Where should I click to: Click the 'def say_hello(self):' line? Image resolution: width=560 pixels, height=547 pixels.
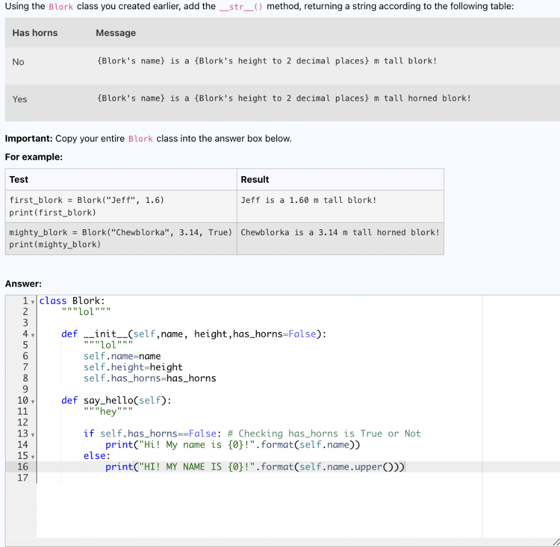116,400
